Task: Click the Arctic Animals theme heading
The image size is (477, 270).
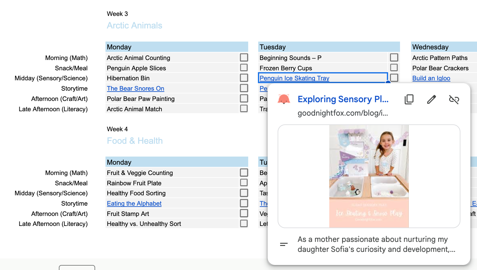Action: 135,26
